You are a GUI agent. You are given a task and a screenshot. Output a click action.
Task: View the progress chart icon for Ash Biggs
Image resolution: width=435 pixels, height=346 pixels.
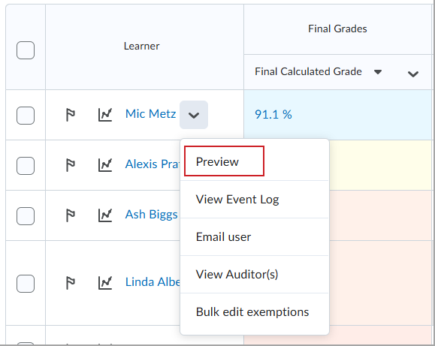pyautogui.click(x=105, y=215)
